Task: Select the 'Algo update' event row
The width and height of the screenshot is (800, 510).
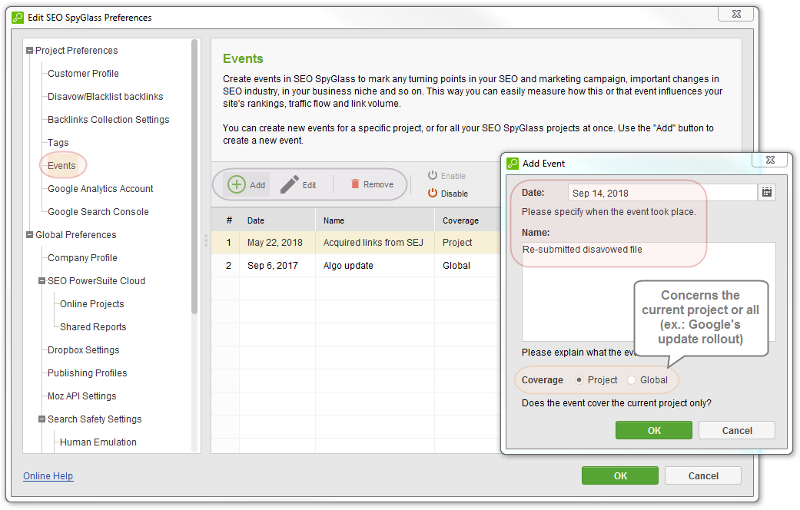Action: [x=356, y=266]
